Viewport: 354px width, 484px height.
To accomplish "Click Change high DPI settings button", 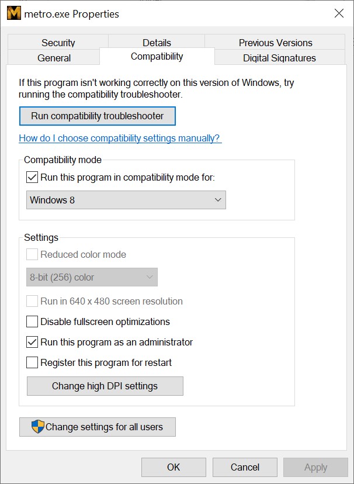I will pos(105,386).
